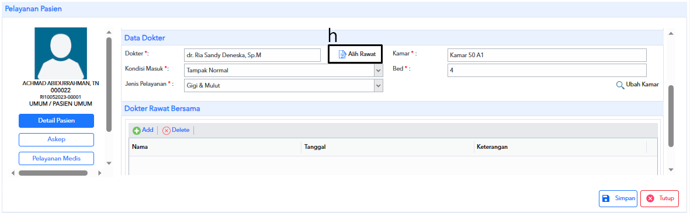Open the Pelayanan Medis menu button
The width and height of the screenshot is (690, 213).
coord(56,159)
